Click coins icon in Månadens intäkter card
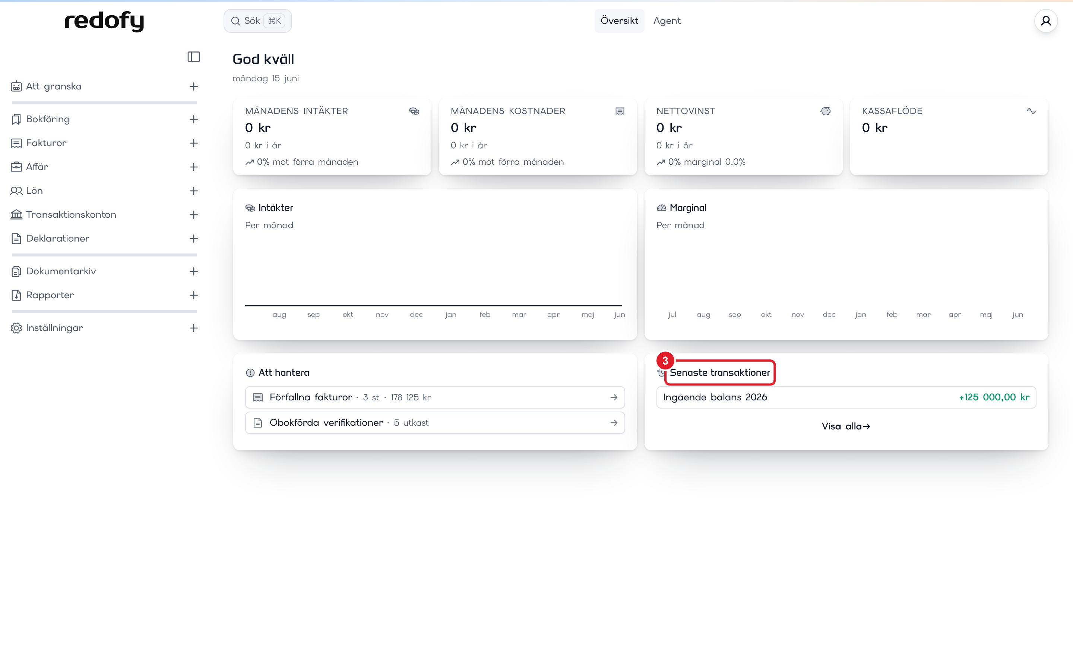The image size is (1073, 671). point(414,111)
